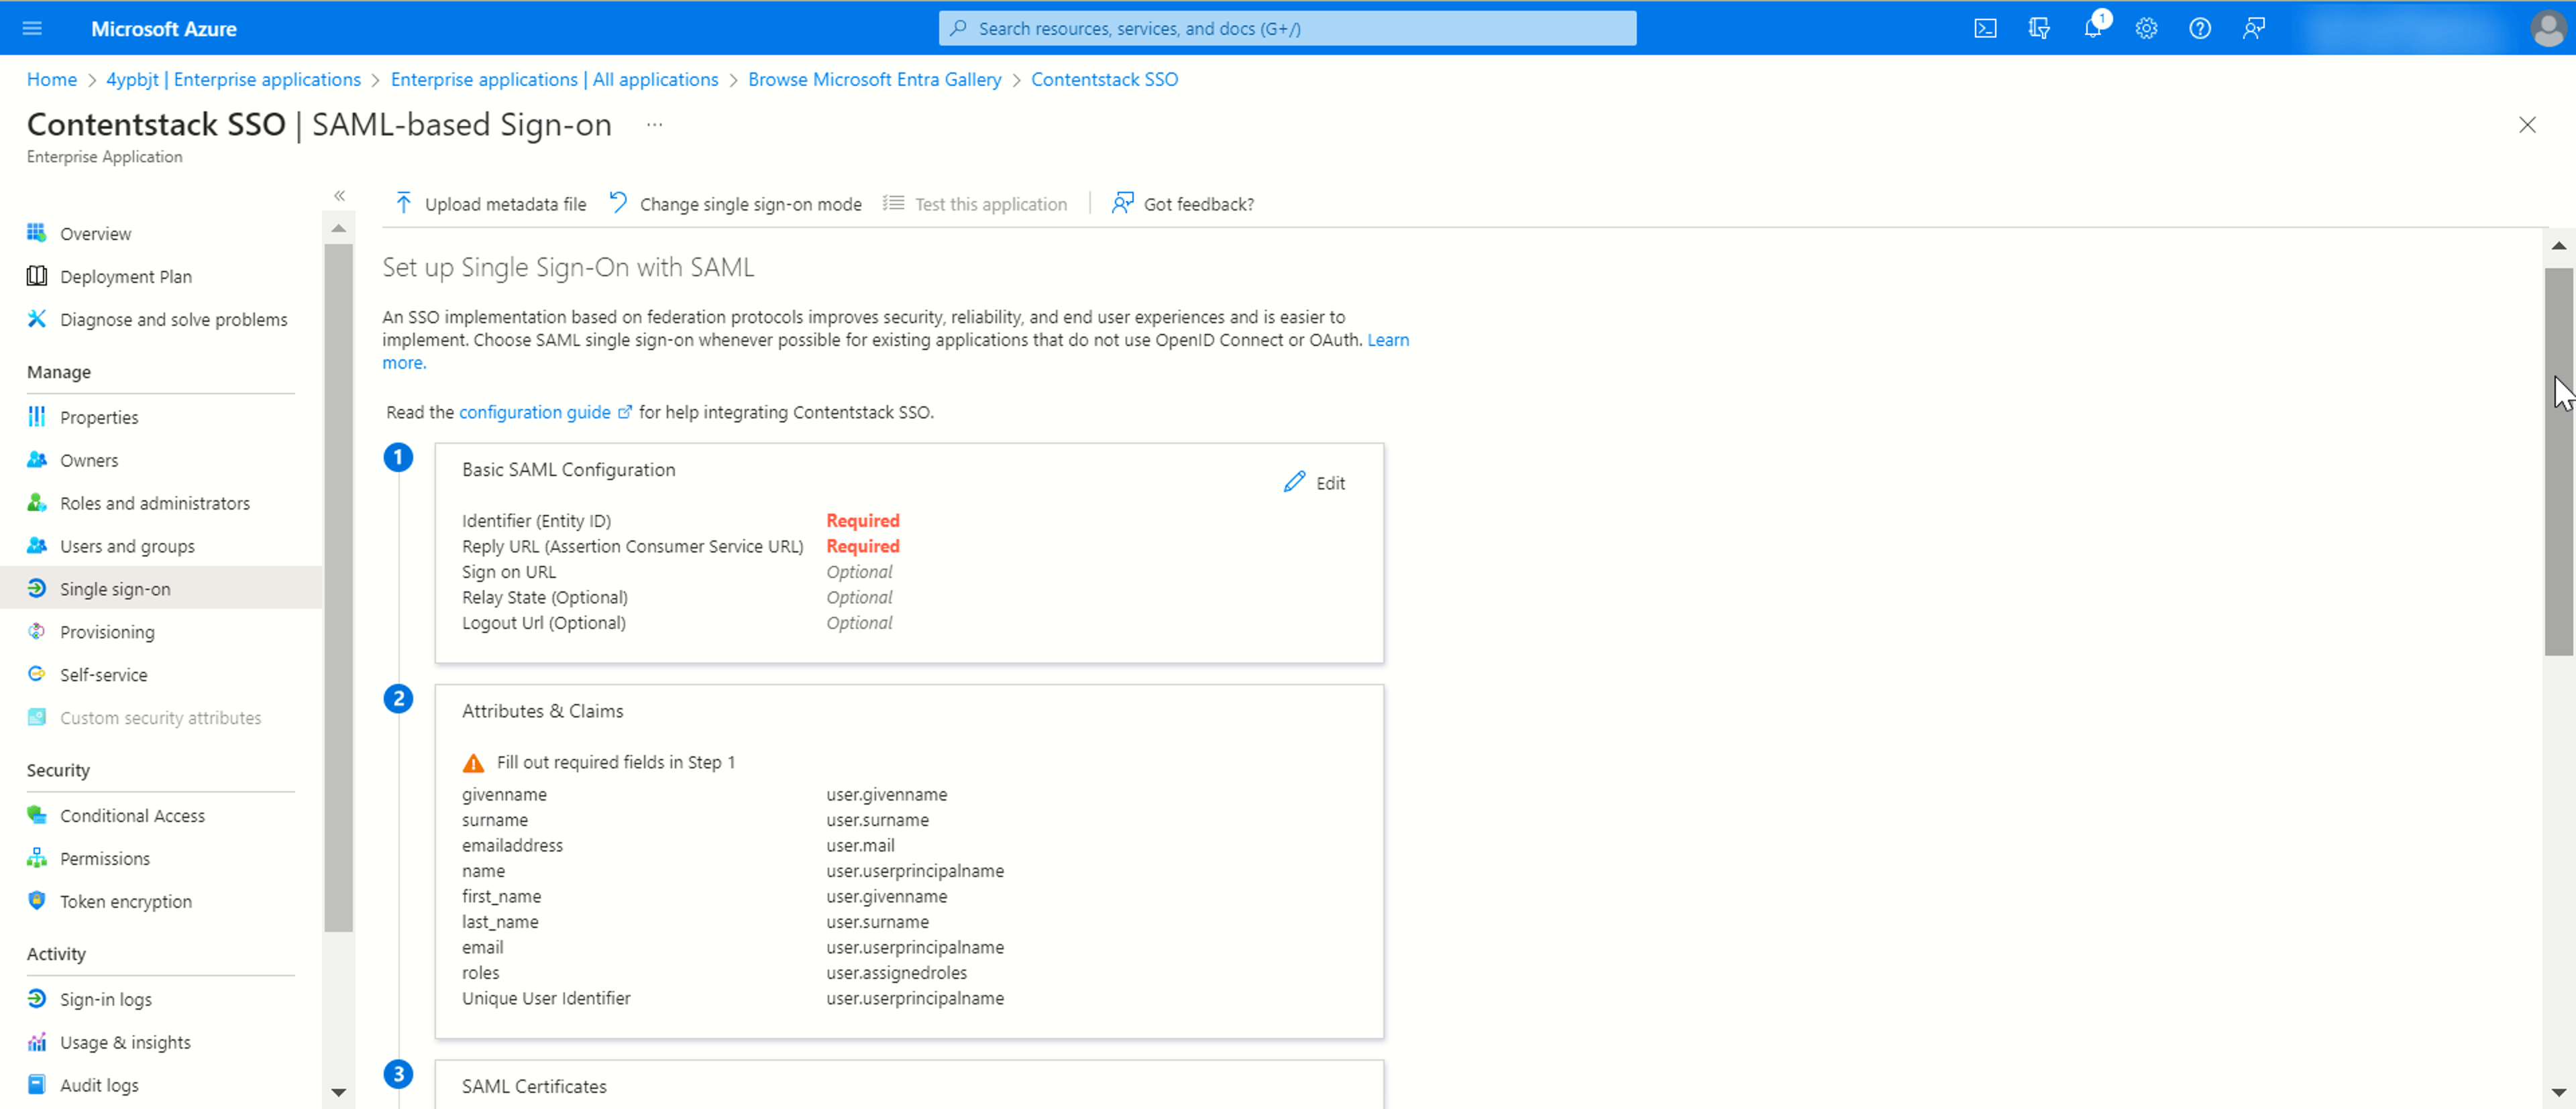
Task: Open Cloud Shell from the top bar
Action: [x=1985, y=28]
